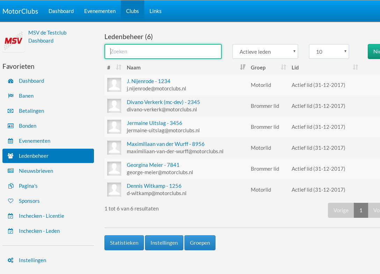Sort the table by Naam column

point(243,67)
